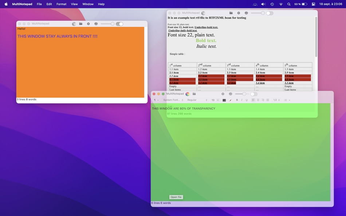The width and height of the screenshot is (346, 216).
Task: Open Control Center in menu bar
Action: (313, 4)
